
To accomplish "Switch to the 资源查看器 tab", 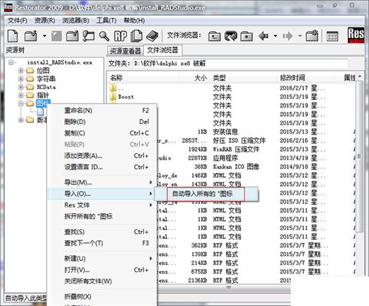I will 125,50.
